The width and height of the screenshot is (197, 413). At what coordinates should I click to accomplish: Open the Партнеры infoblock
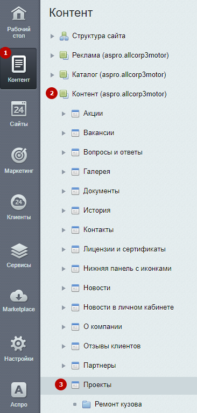pos(100,366)
